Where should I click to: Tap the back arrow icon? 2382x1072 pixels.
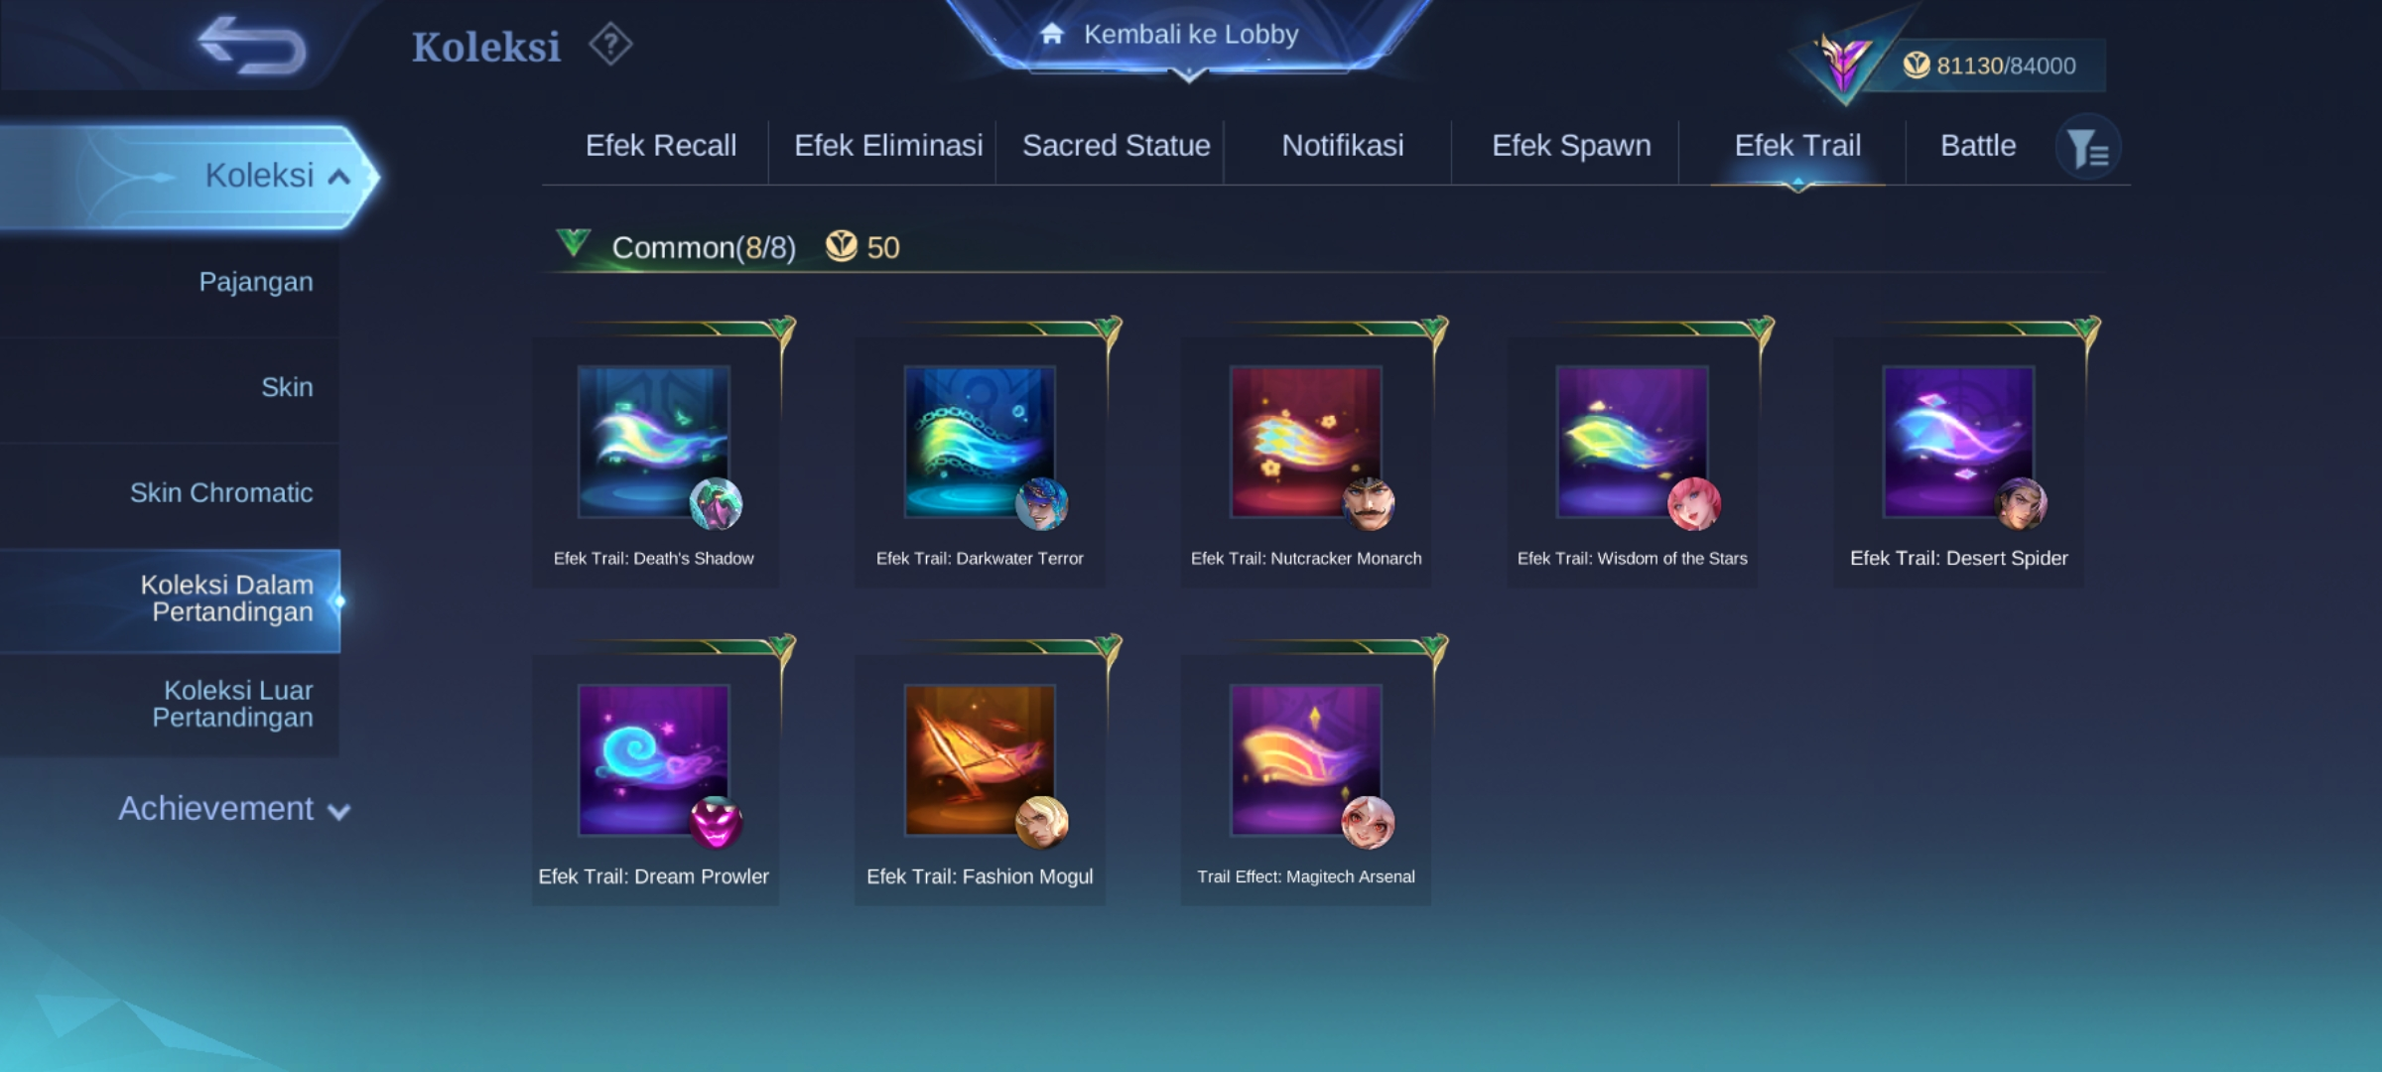251,46
